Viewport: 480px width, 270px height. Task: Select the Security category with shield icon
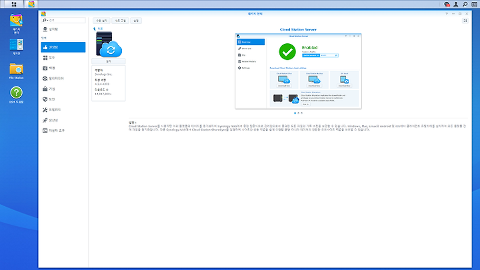pos(63,99)
